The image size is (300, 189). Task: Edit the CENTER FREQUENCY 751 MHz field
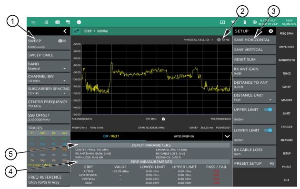(x=49, y=104)
